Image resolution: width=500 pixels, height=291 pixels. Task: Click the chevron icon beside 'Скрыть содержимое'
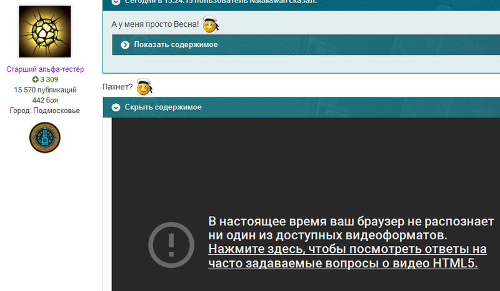coord(116,107)
